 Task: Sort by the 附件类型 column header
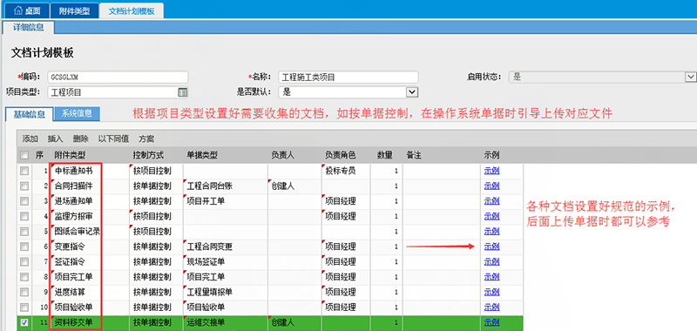pyautogui.click(x=70, y=155)
